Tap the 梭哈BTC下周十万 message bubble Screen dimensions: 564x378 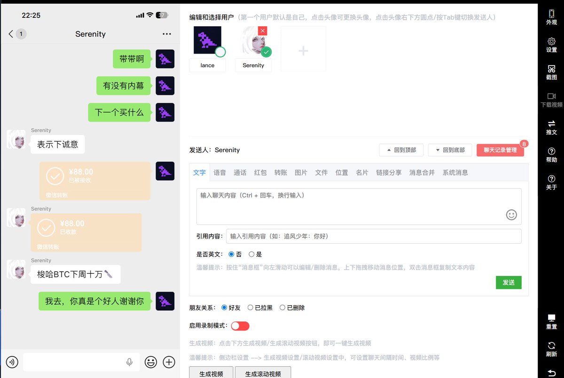click(x=76, y=274)
